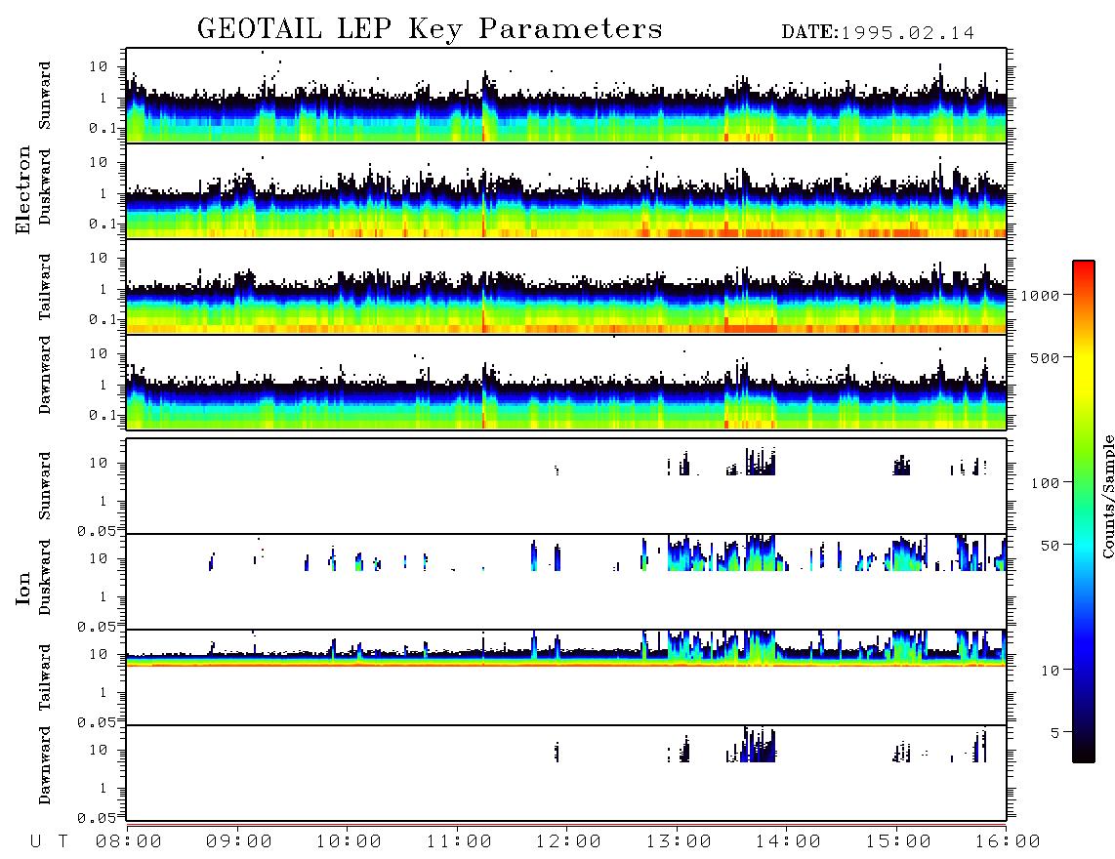
Task: Click the 08:00 time tick label
Action: tap(129, 841)
